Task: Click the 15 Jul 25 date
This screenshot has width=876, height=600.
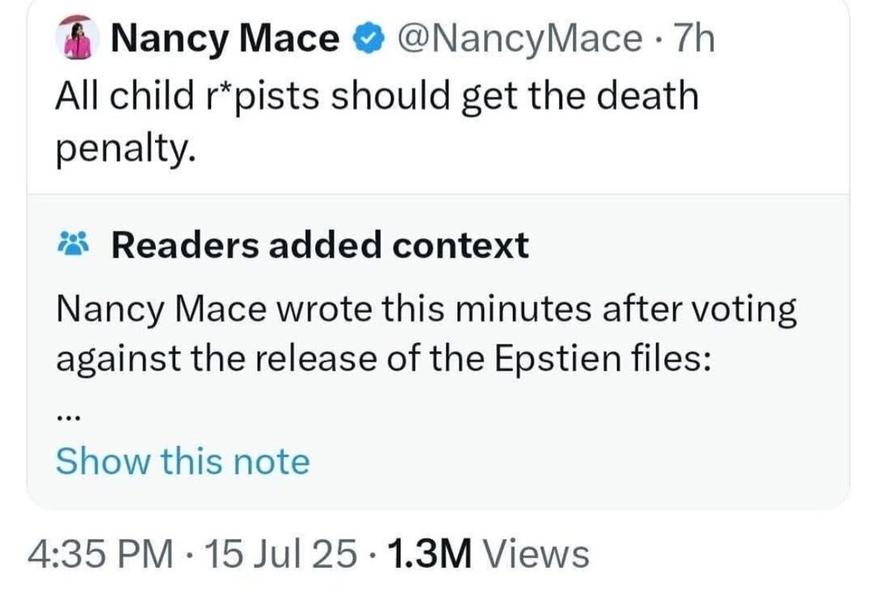Action: [x=278, y=553]
